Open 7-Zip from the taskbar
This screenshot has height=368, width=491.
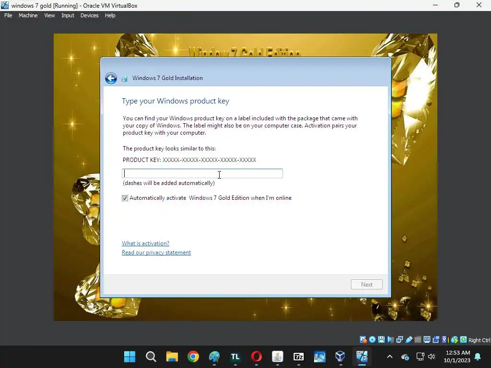point(298,356)
